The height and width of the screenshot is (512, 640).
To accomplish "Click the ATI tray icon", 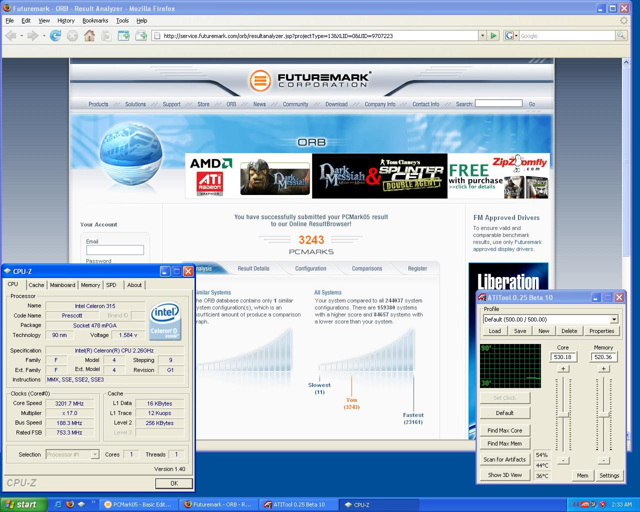I will pyautogui.click(x=584, y=504).
